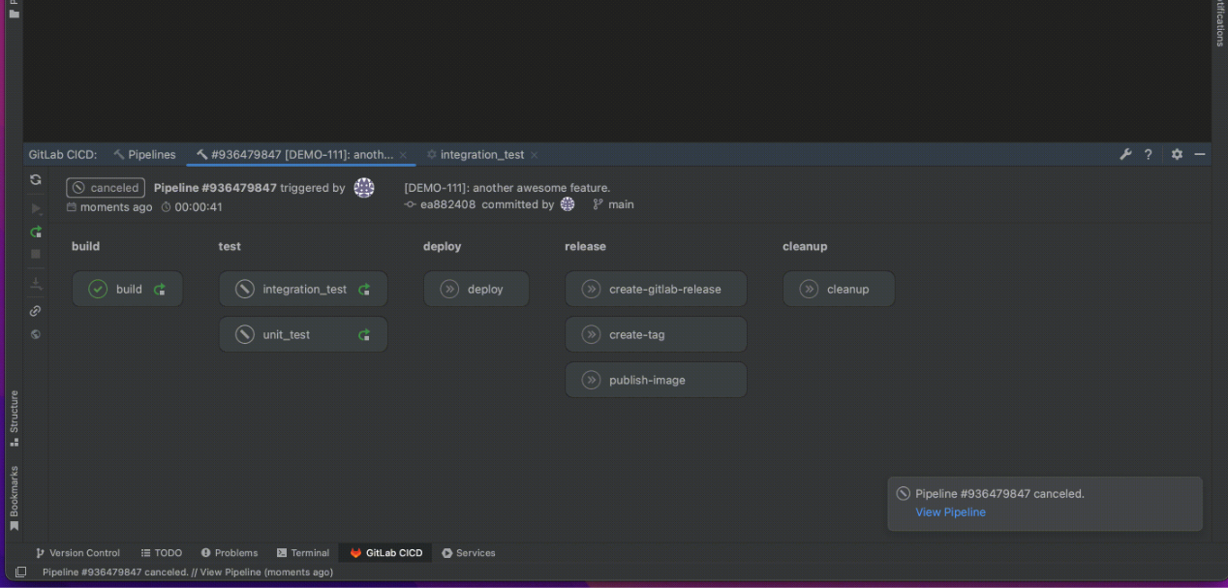Click the help question mark icon
Viewport: 1228px width, 588px height.
[x=1149, y=155]
